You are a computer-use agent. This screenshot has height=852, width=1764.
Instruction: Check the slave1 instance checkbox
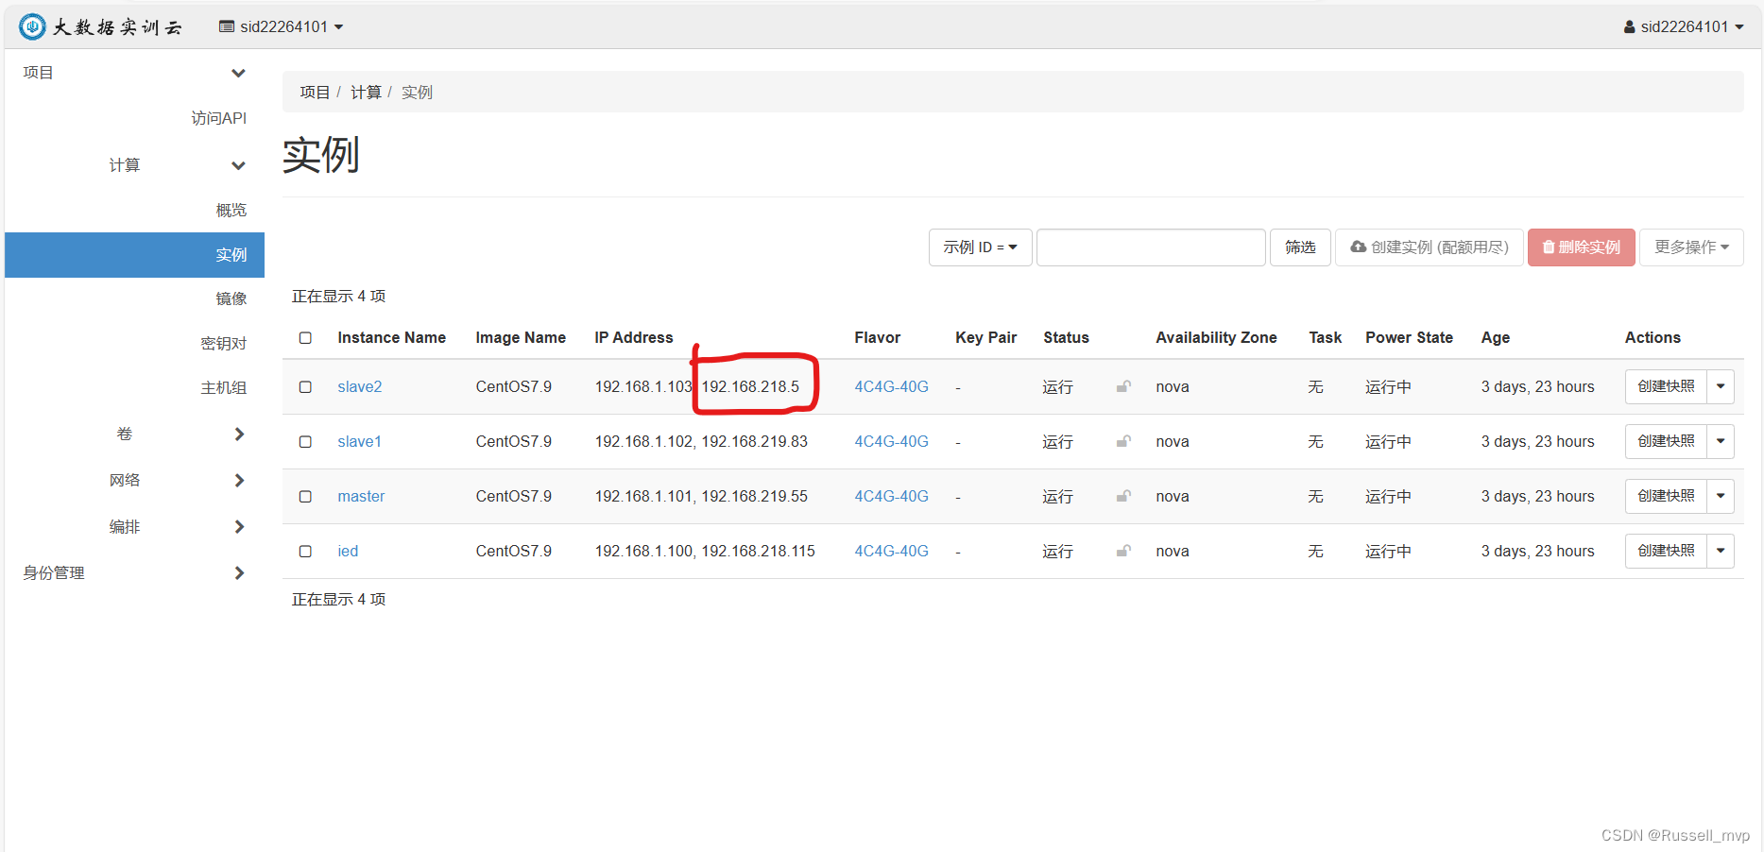click(x=305, y=442)
